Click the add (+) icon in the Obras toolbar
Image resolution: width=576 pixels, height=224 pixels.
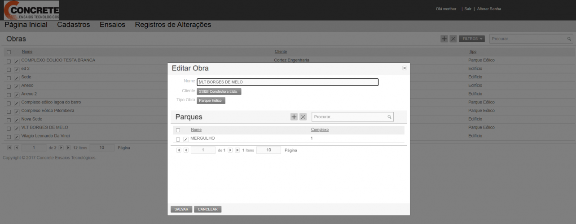pyautogui.click(x=444, y=39)
